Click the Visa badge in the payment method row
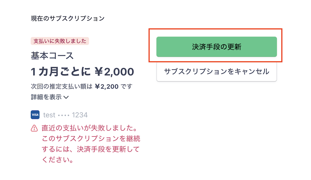Image resolution: width=311 pixels, height=180 pixels. [x=35, y=115]
